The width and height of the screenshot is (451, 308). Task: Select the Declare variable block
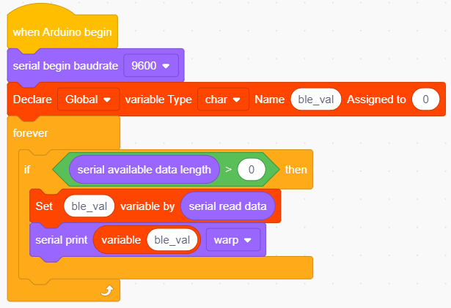pyautogui.click(x=32, y=99)
